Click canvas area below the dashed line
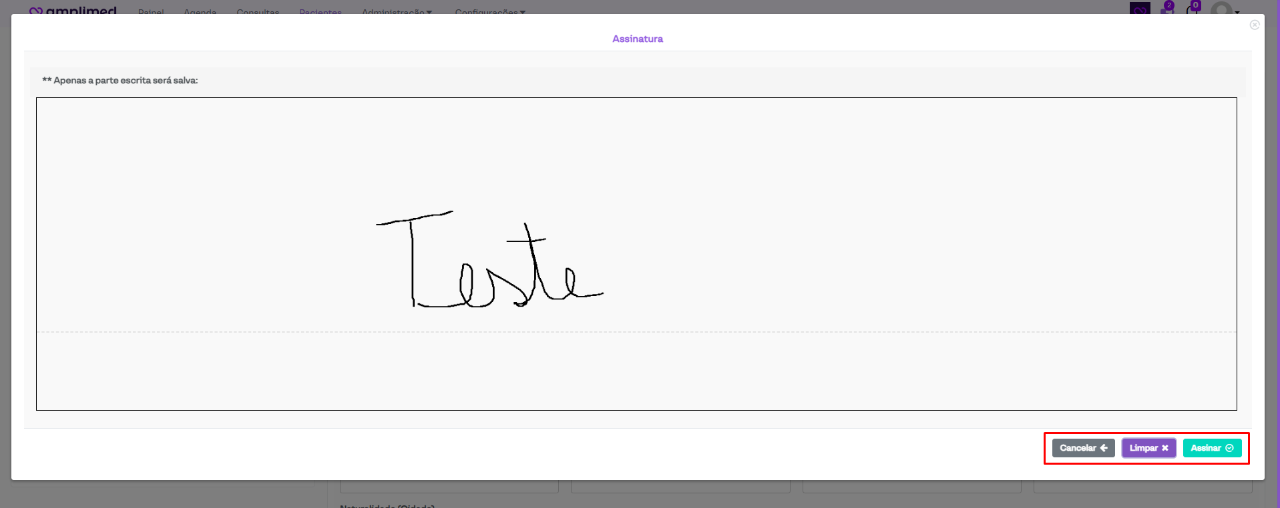Screen dimensions: 1280x508 pos(636,371)
